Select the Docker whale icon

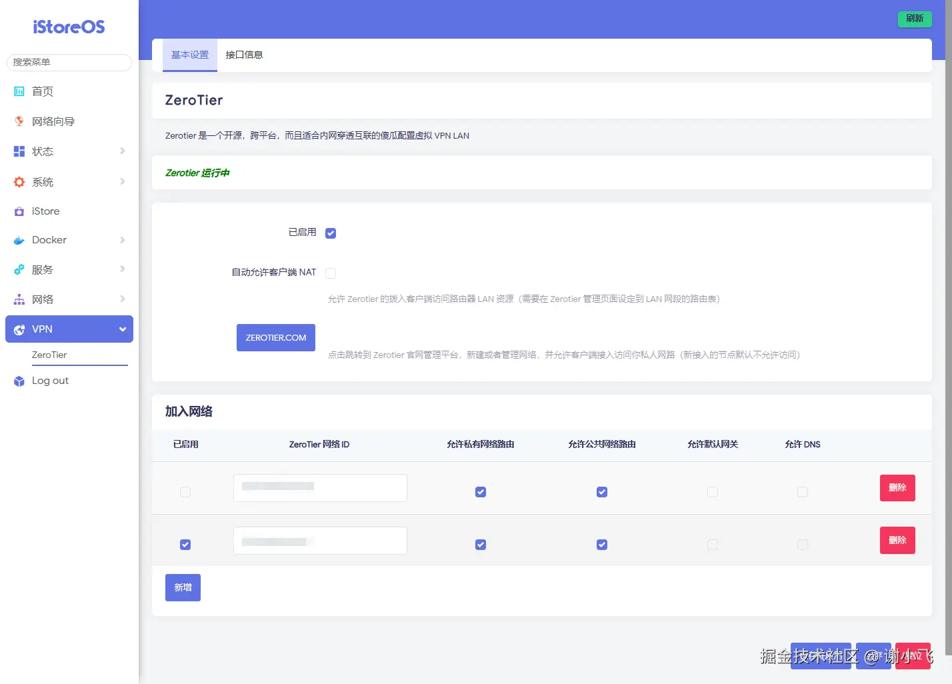click(19, 240)
